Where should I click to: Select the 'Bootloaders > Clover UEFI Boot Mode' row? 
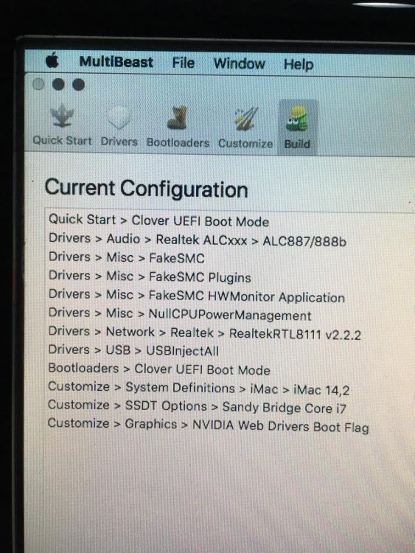click(x=159, y=369)
